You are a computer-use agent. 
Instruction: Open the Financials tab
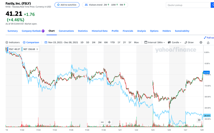pos(128,31)
